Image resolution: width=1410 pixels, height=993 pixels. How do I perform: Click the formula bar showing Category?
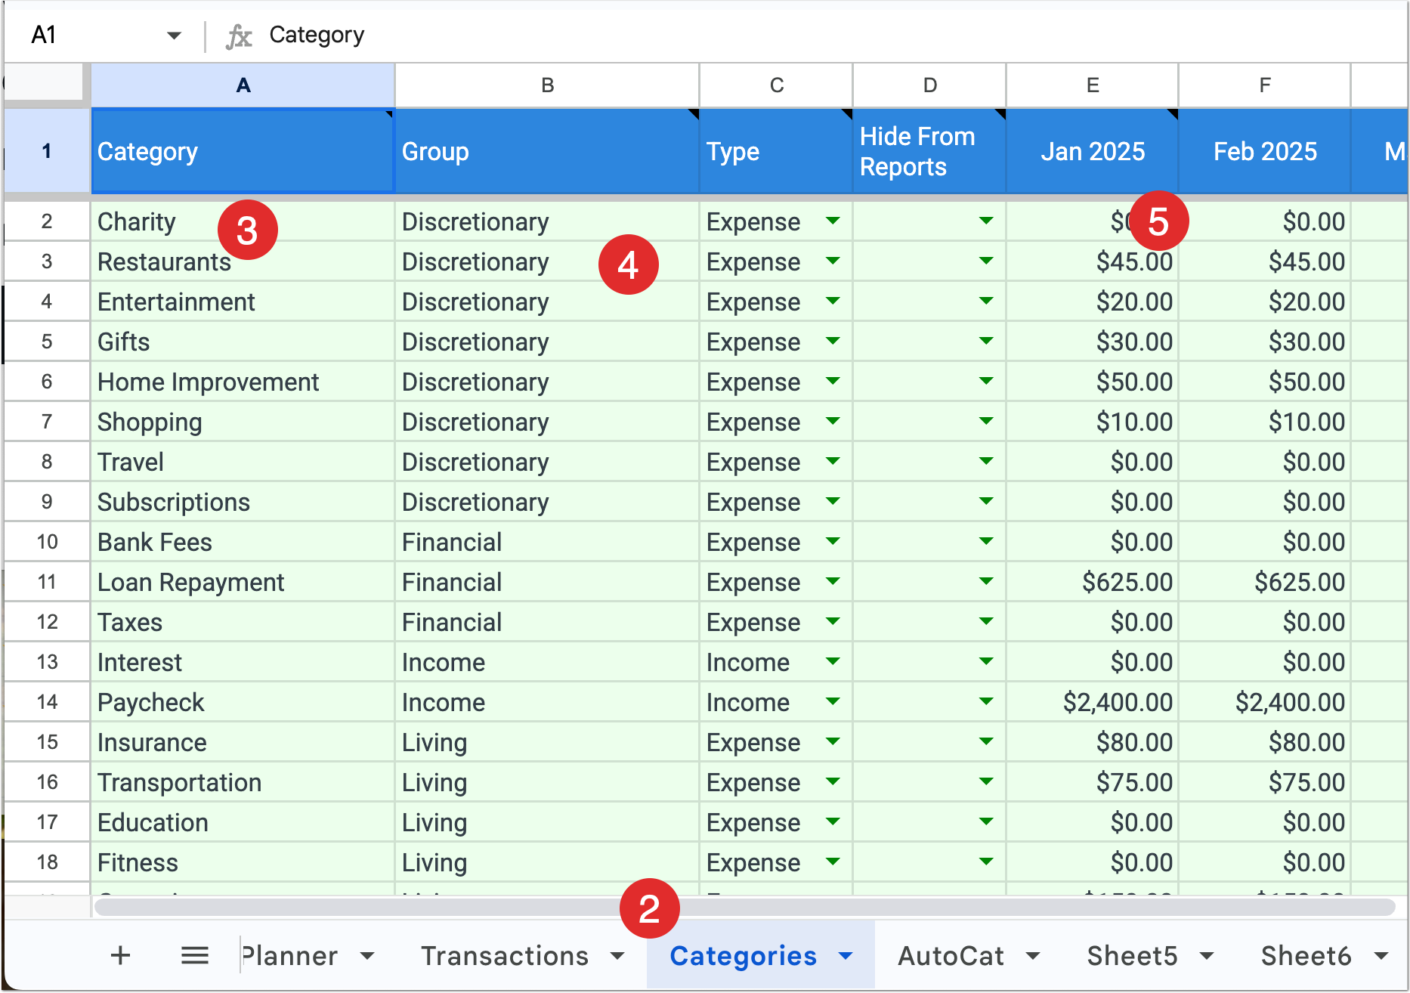pos(831,35)
